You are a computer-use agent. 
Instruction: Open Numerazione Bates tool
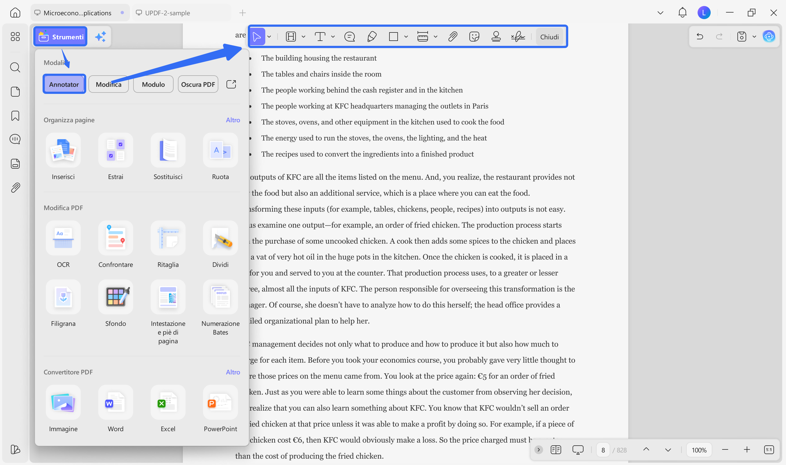[221, 308]
